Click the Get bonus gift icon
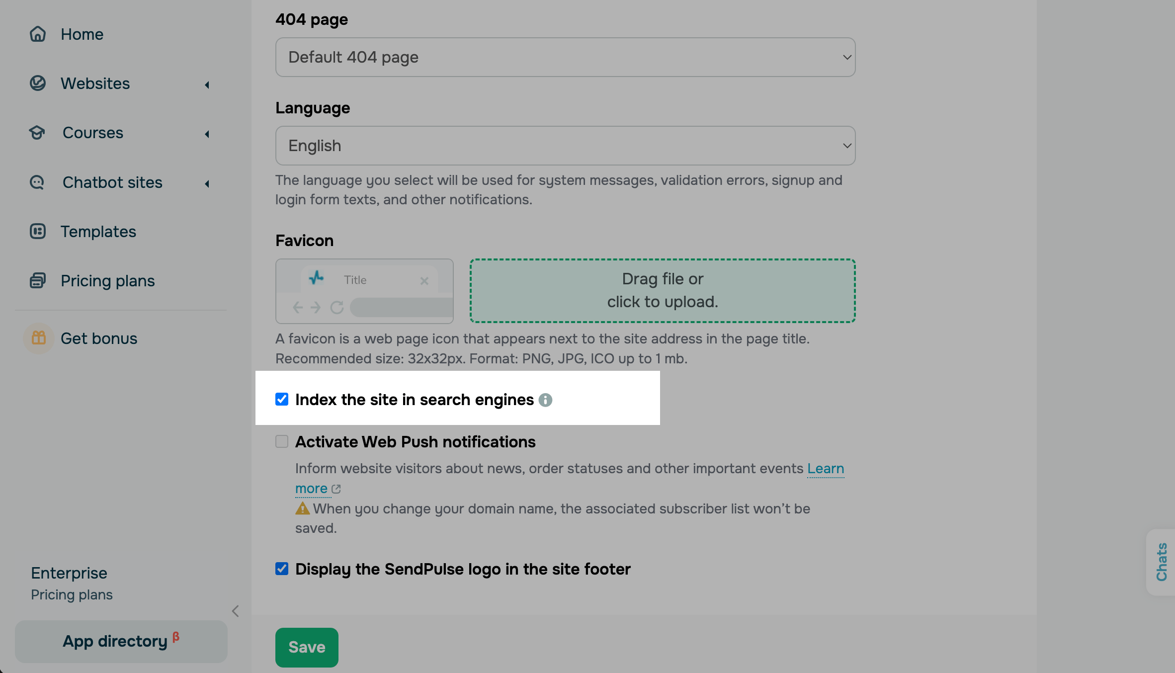 [39, 338]
